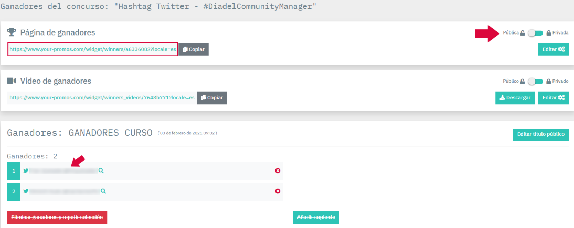Open the winners video URL link
This screenshot has width=574, height=228.
(102, 98)
